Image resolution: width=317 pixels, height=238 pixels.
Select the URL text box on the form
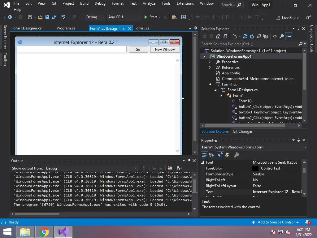(72, 49)
